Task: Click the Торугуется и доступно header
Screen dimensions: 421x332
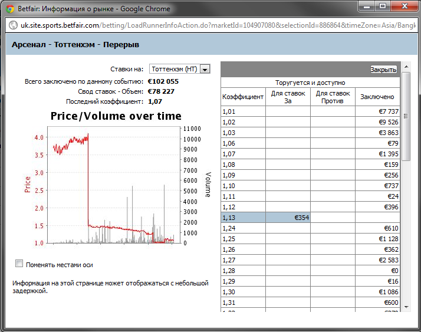Action: 310,83
